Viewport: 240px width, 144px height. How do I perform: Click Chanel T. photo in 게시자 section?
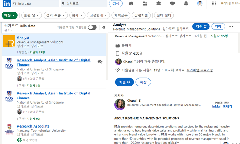(120, 104)
